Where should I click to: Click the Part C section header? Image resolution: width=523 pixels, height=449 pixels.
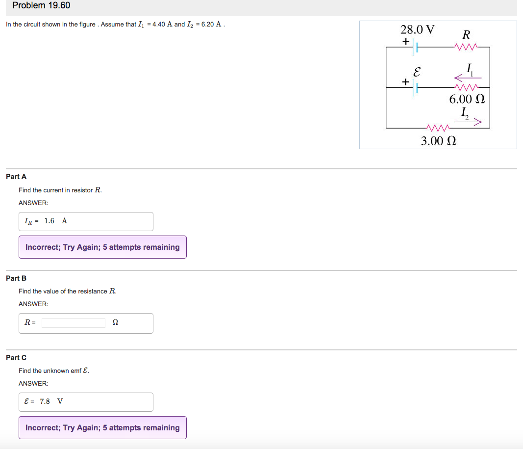(15, 357)
